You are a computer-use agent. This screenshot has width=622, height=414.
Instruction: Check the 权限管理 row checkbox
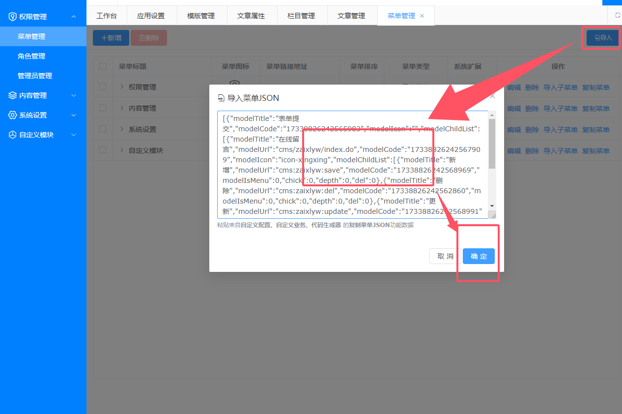click(x=103, y=87)
